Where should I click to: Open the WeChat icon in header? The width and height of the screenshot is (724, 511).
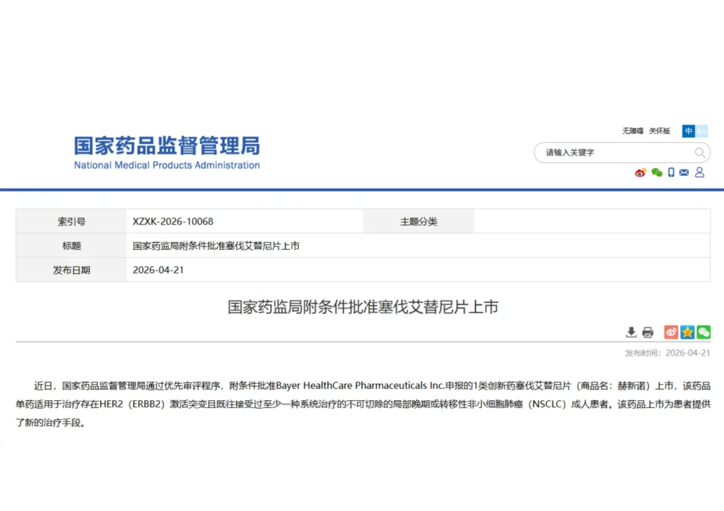tap(657, 173)
